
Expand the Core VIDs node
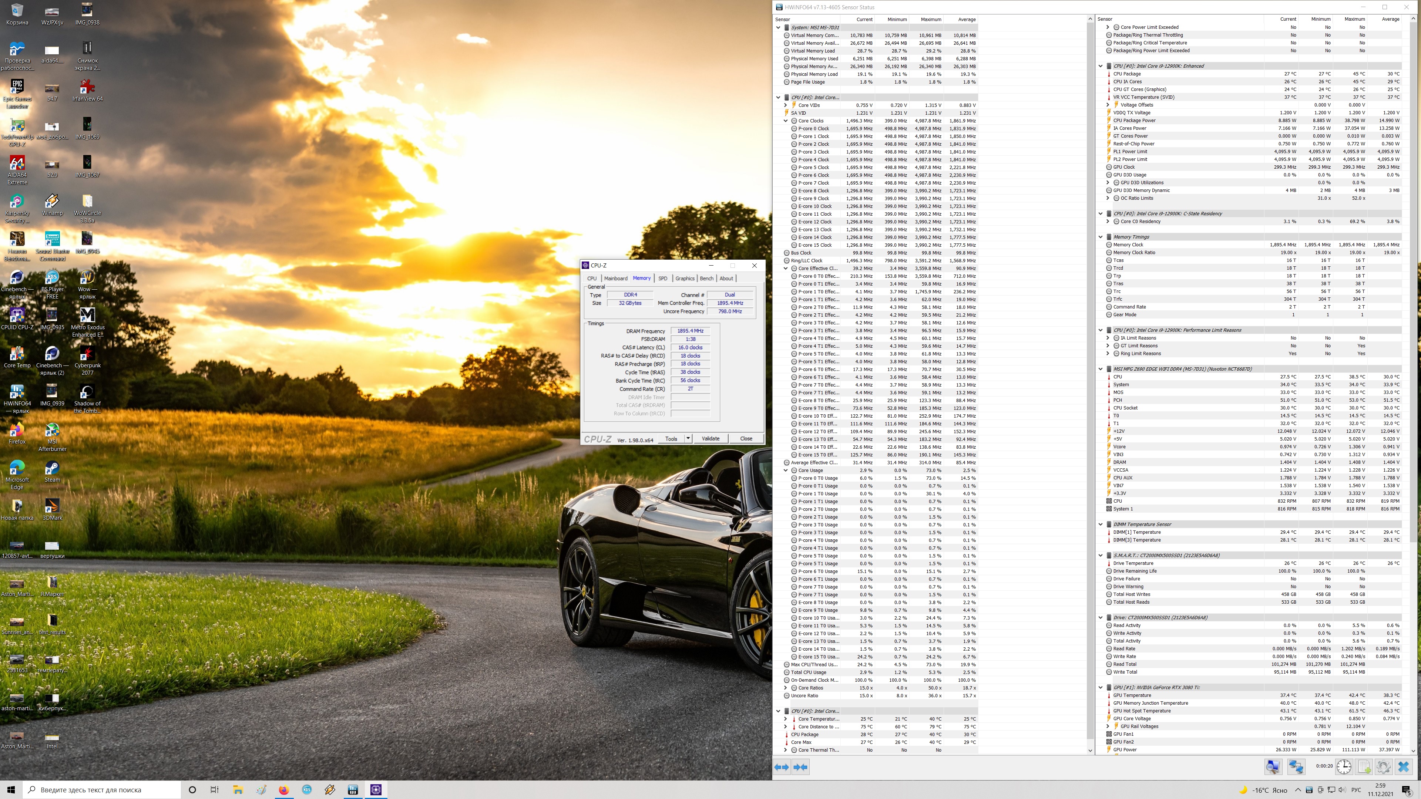tap(786, 105)
